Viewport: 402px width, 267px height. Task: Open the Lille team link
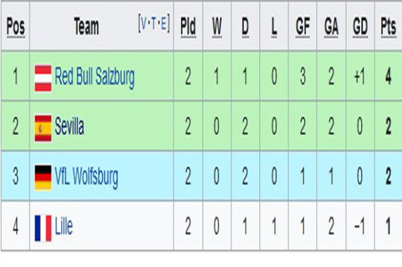click(x=64, y=226)
